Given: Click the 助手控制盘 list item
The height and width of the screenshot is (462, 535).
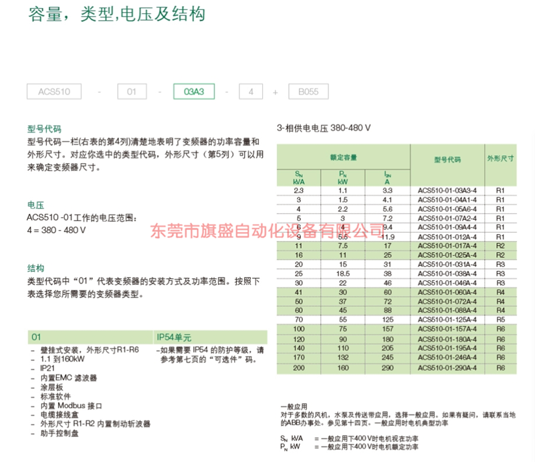Looking at the screenshot, I should click(62, 433).
